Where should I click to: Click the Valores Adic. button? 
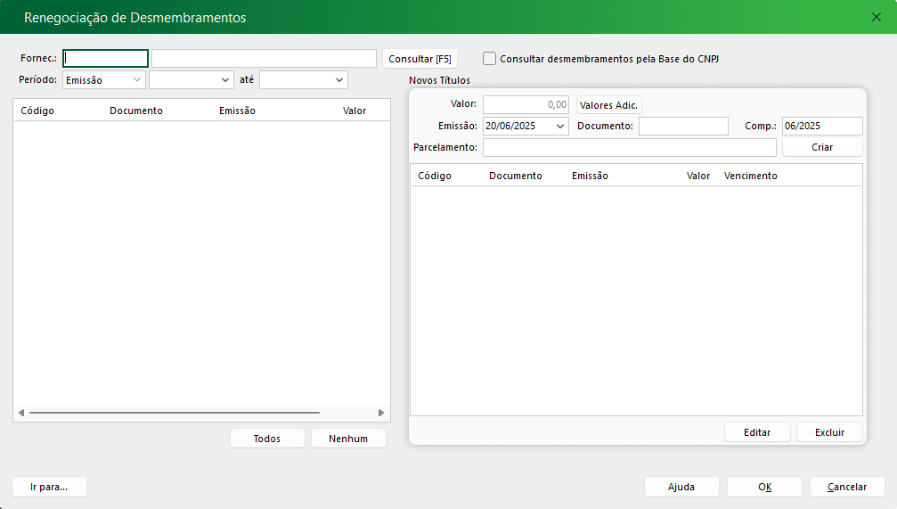pyautogui.click(x=608, y=105)
